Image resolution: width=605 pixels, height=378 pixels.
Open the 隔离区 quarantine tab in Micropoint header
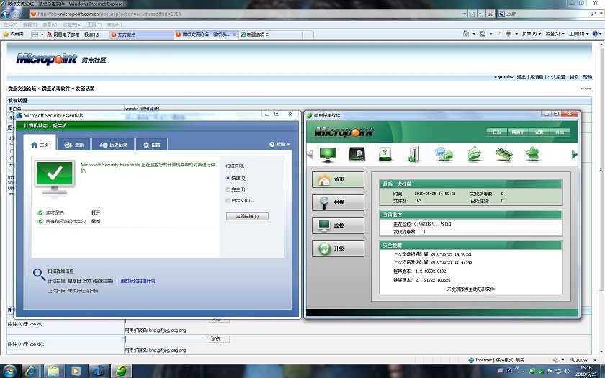click(518, 132)
